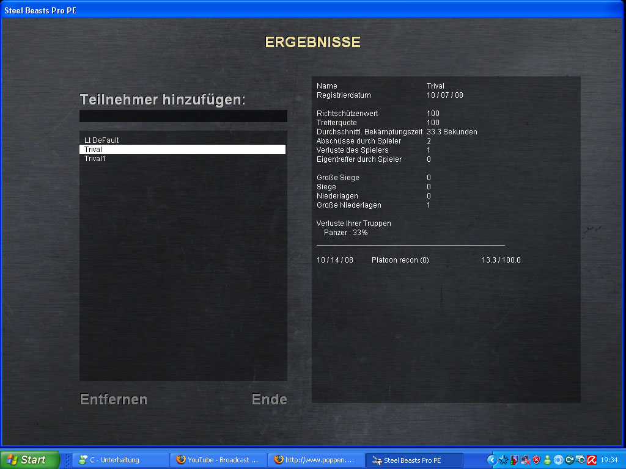
Task: Switch to the poppen Firefox taskbar window
Action: [315, 460]
